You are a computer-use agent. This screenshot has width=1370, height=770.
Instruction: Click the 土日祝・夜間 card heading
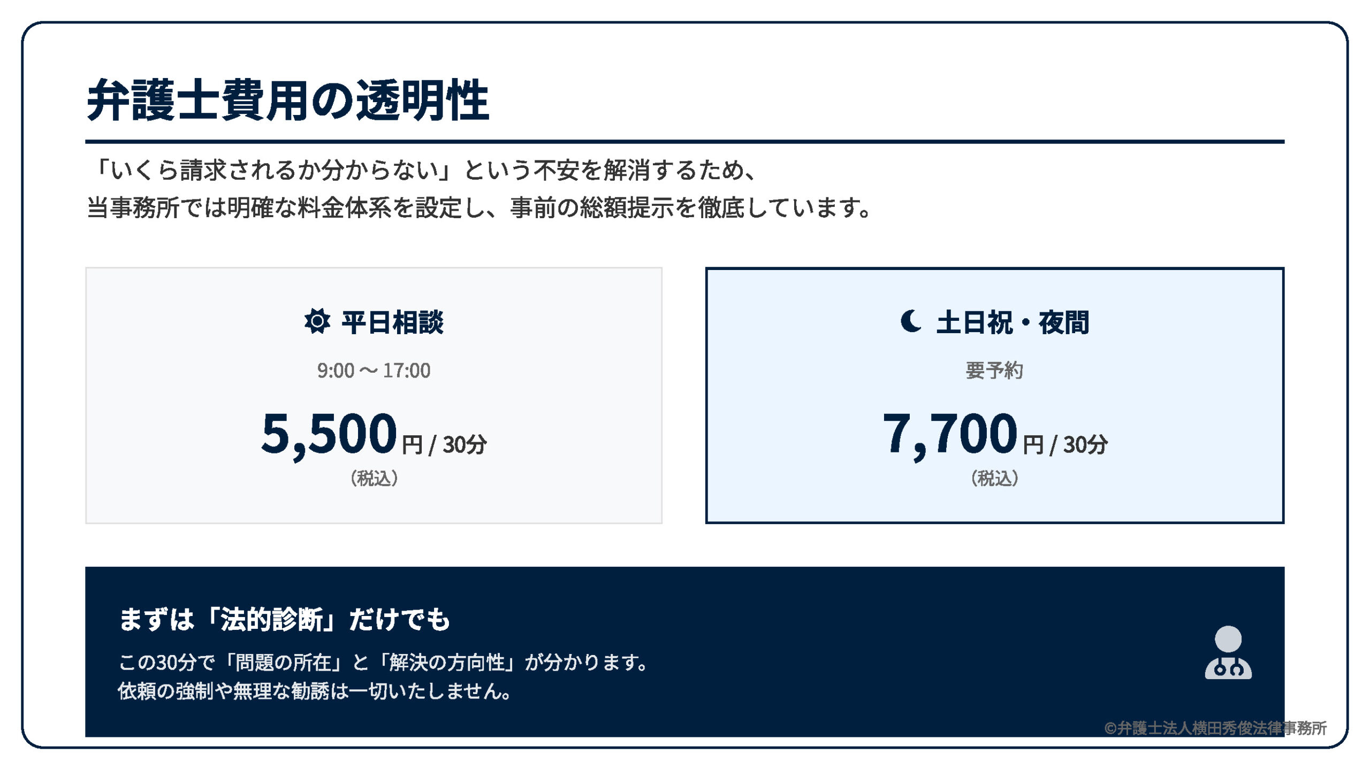tap(1013, 322)
